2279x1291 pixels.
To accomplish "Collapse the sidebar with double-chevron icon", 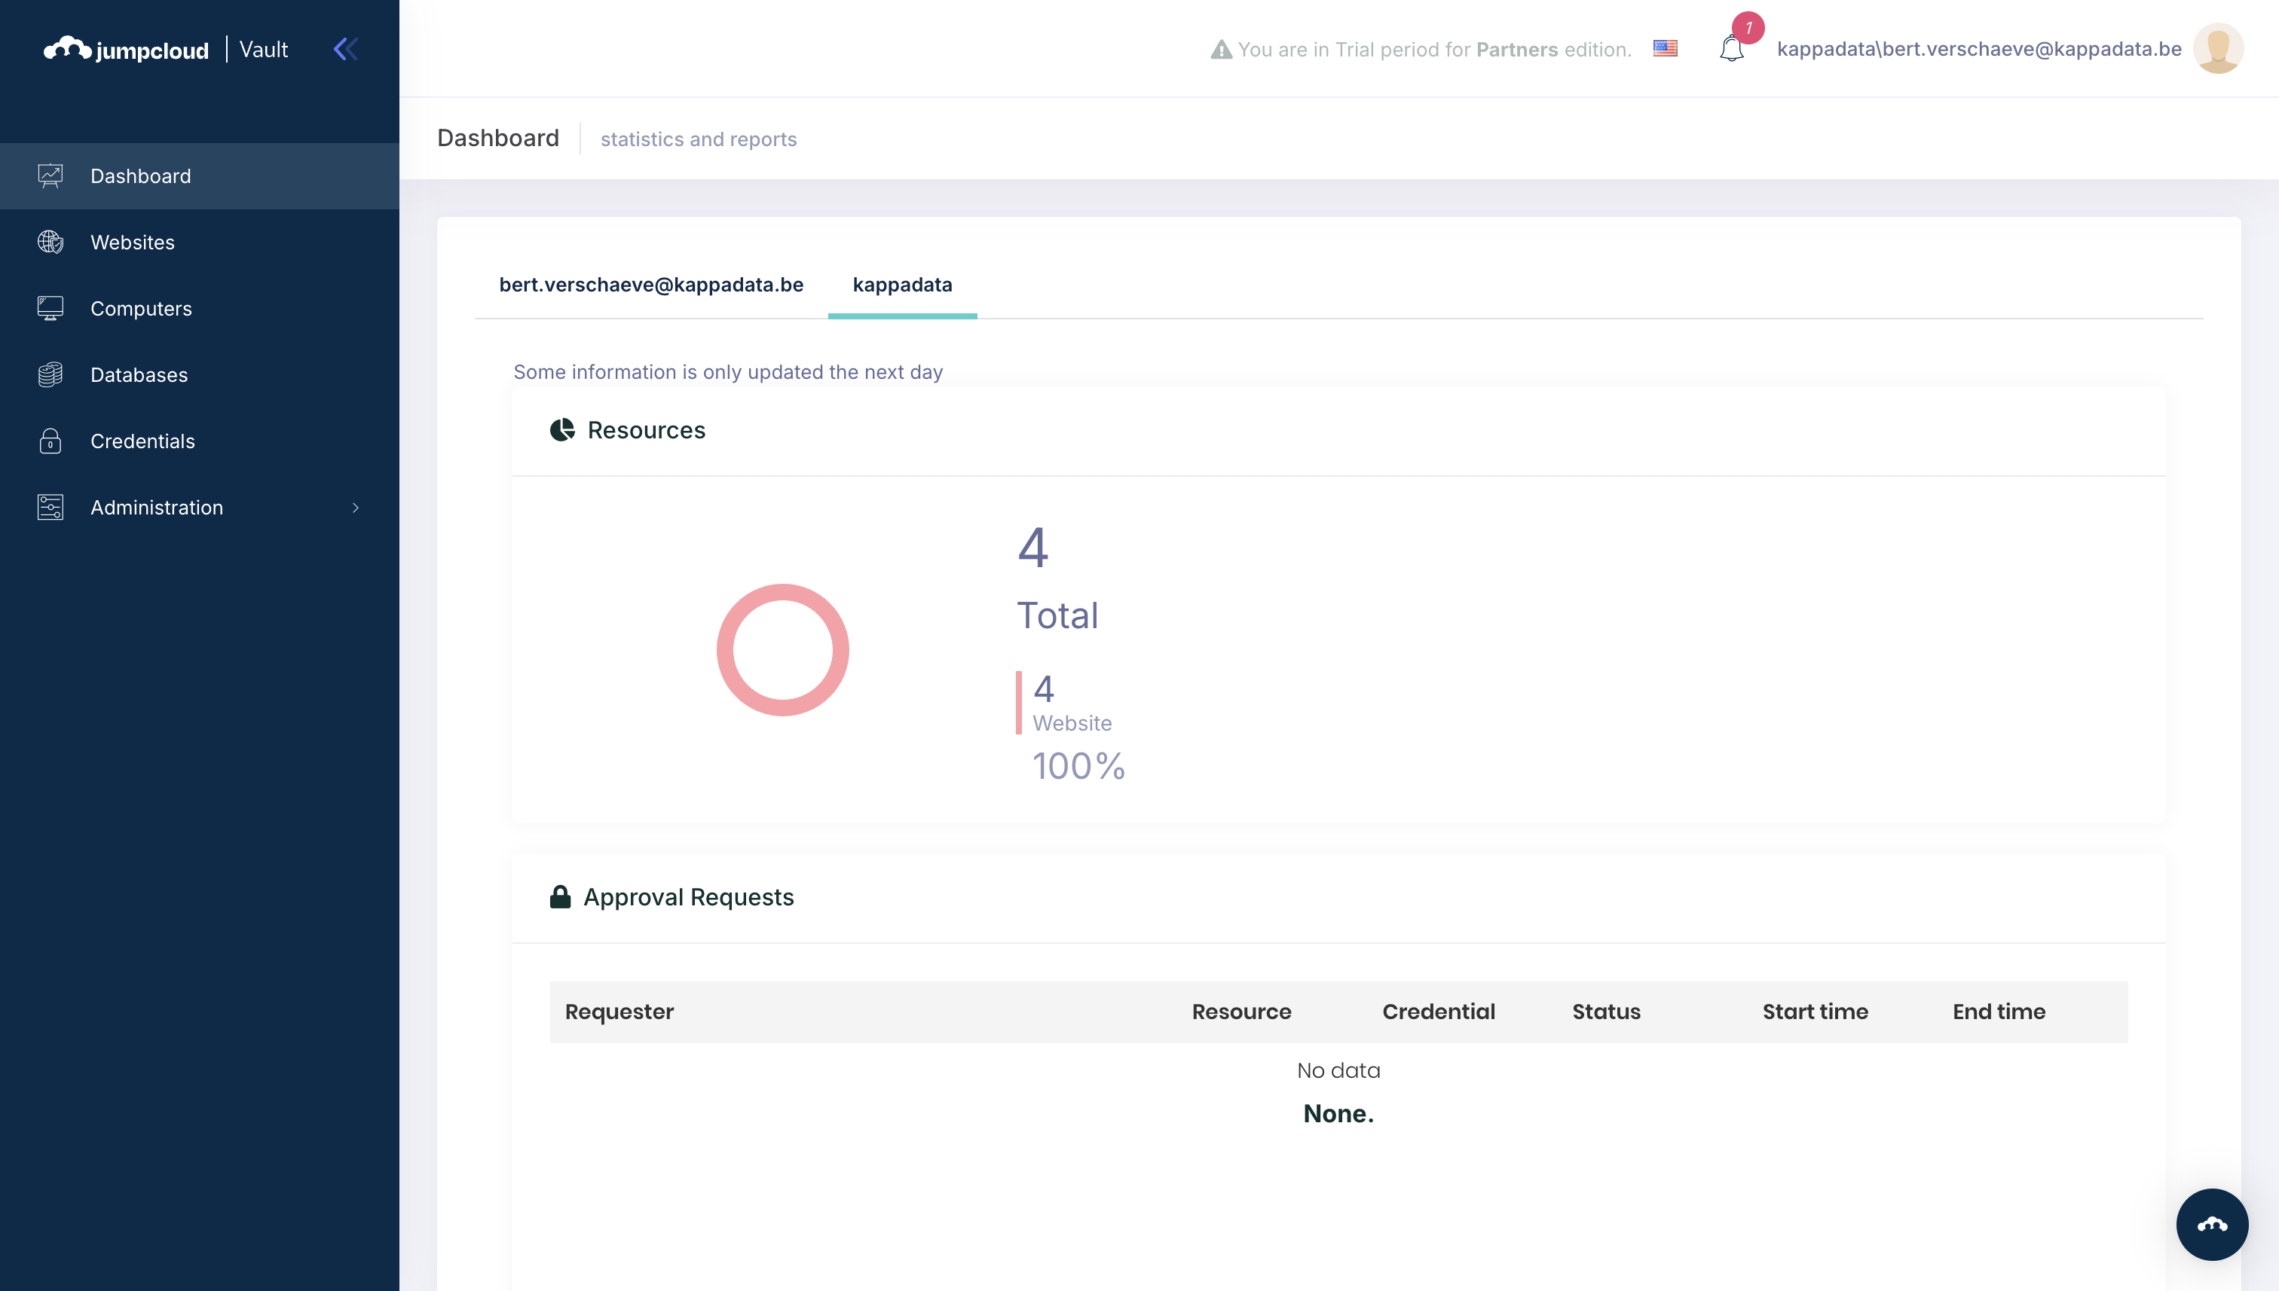I will (346, 49).
